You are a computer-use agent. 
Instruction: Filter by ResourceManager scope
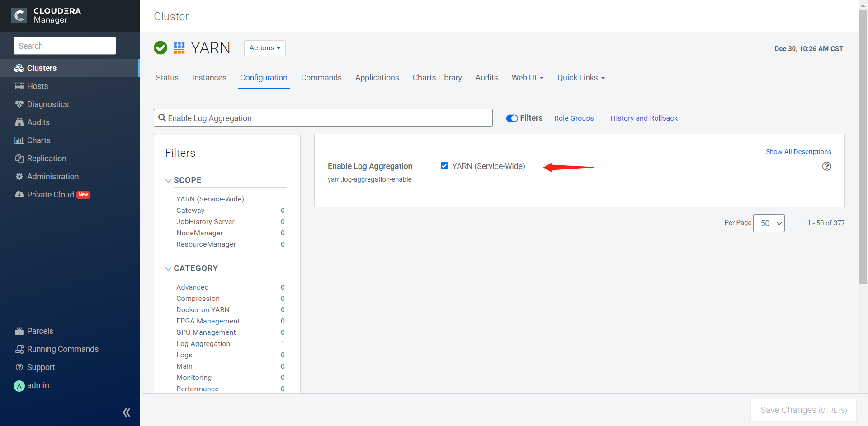click(x=206, y=244)
